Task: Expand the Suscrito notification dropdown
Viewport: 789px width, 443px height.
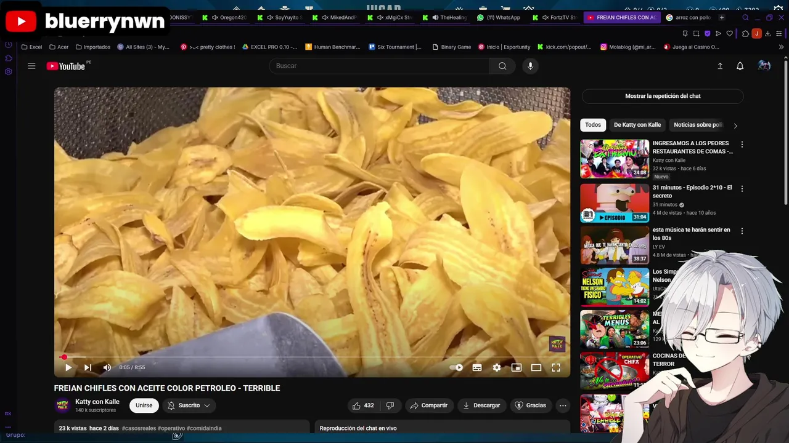Action: 189,405
